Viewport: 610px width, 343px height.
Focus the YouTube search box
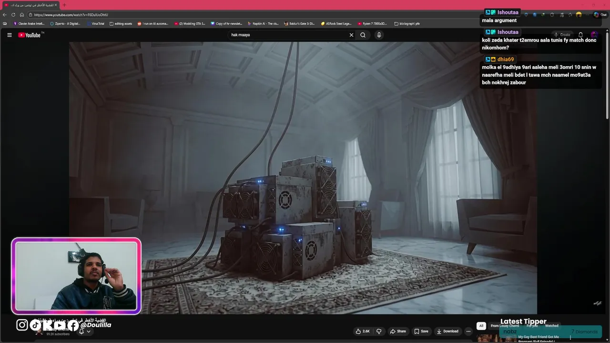288,35
